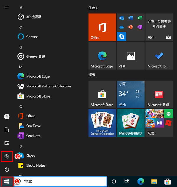Launch Groove 音樂 from app list
Screen dimensions: 177x187
pyautogui.click(x=31, y=56)
